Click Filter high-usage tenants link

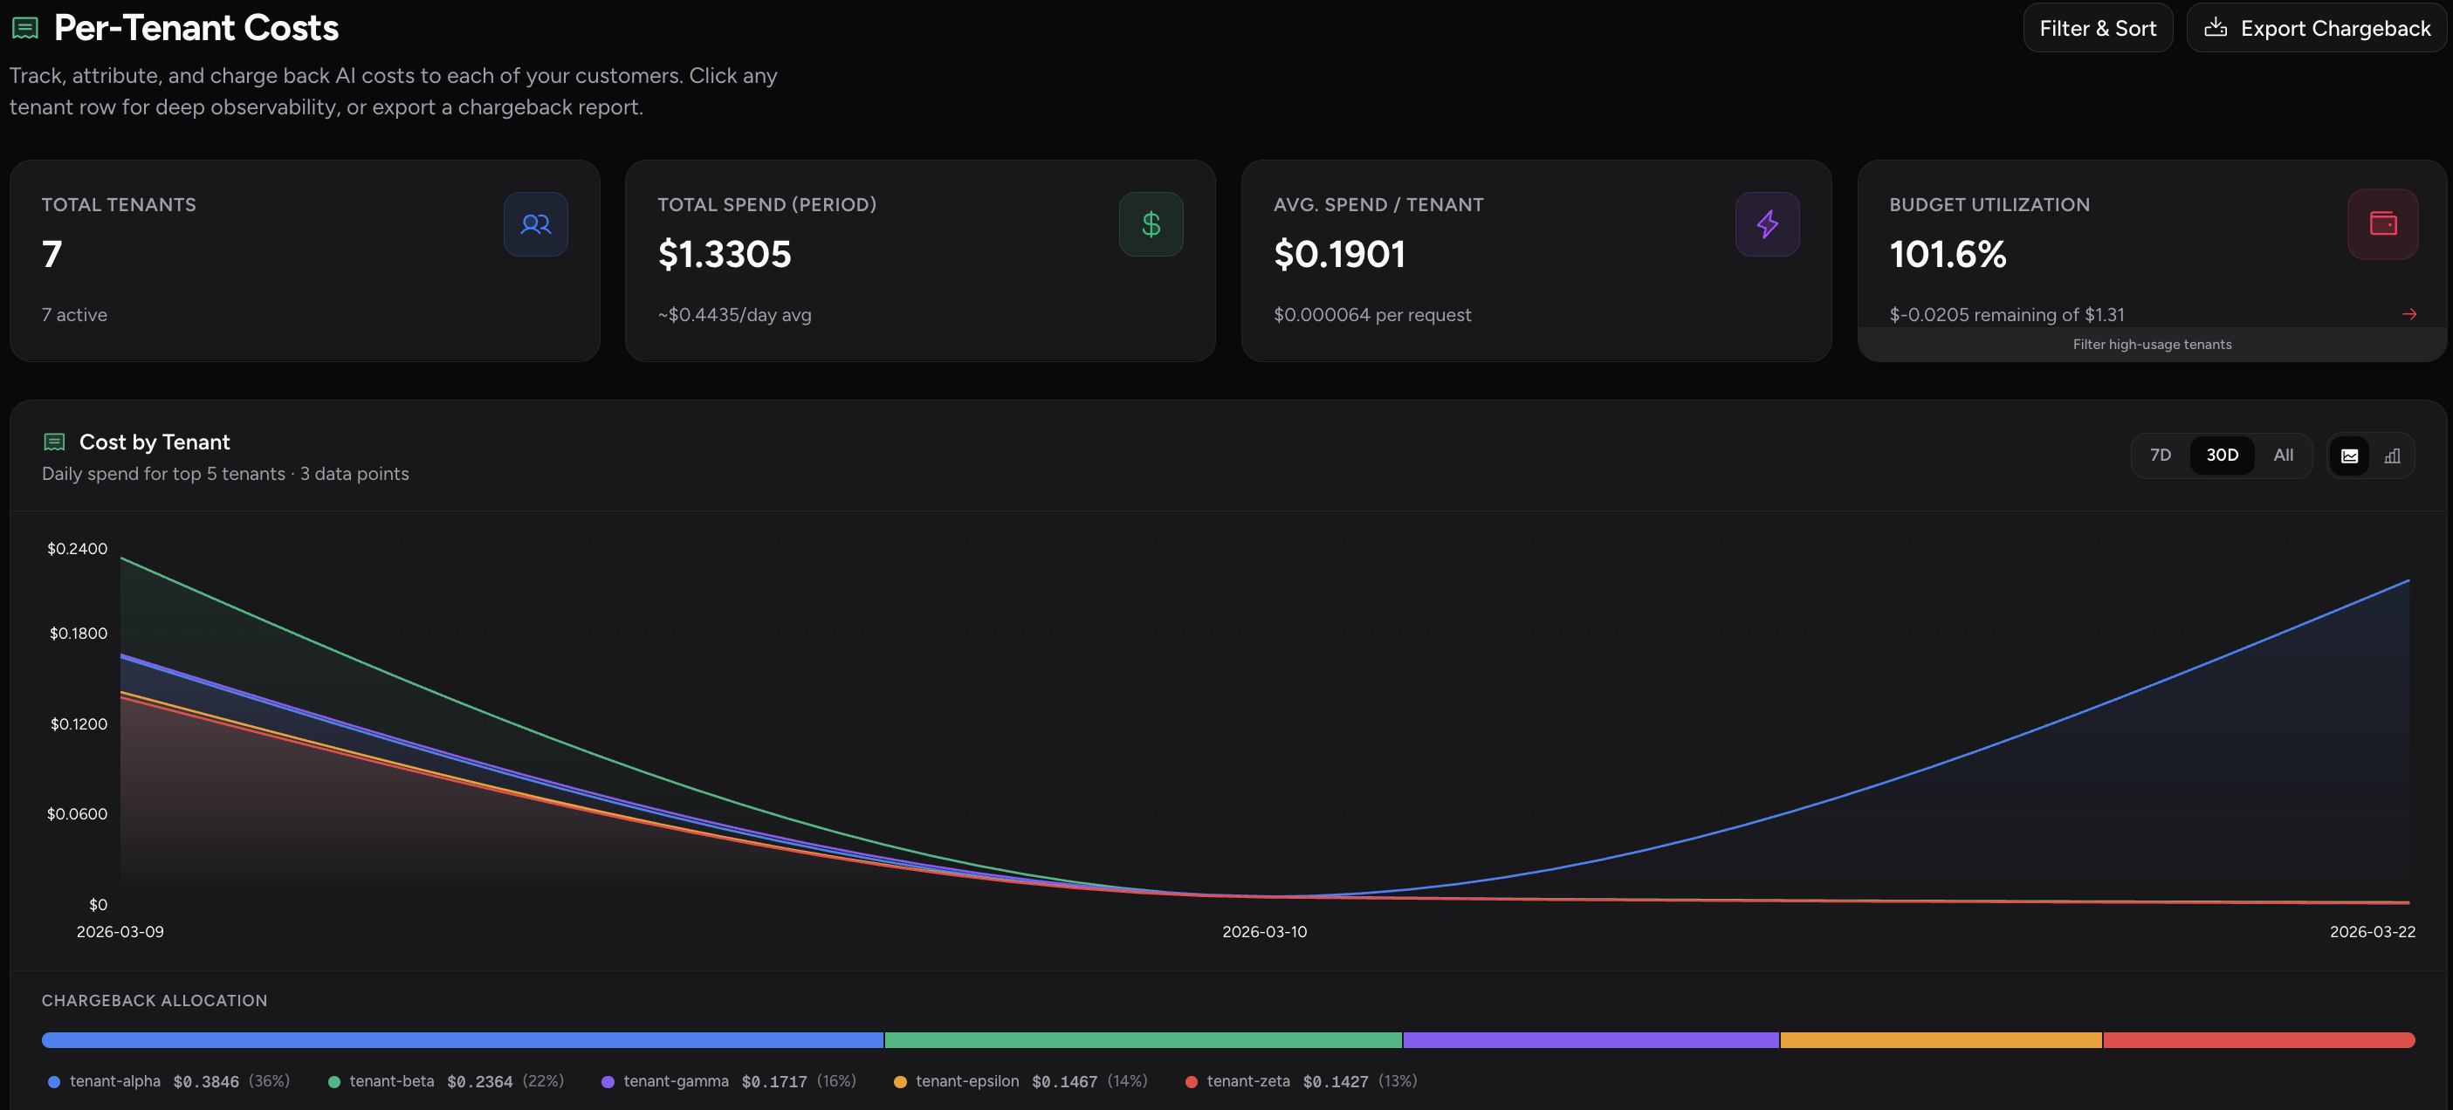click(2151, 345)
